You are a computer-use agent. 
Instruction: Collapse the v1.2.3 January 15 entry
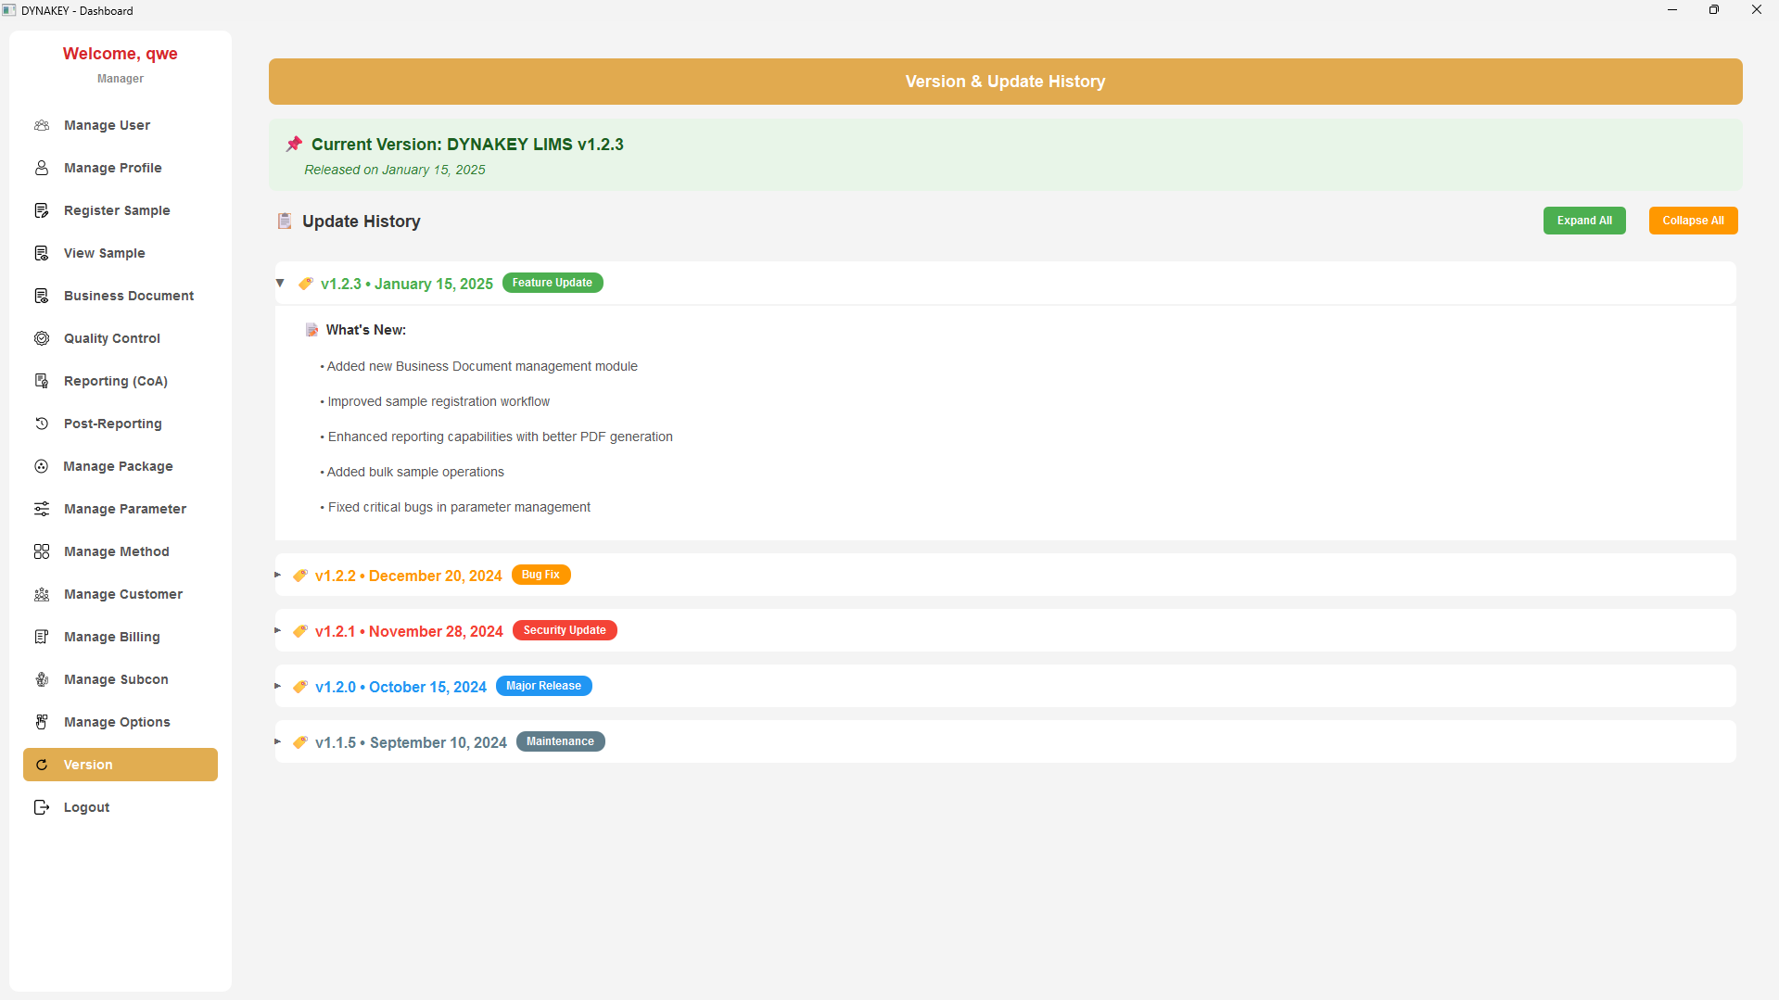(280, 283)
